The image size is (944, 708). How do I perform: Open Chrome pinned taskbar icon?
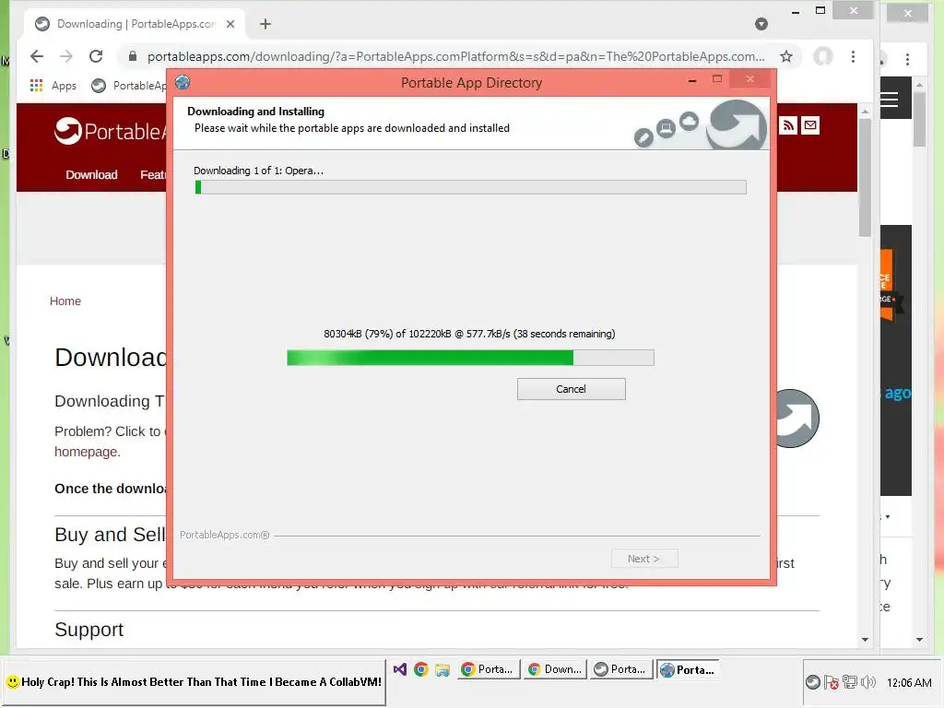point(420,669)
